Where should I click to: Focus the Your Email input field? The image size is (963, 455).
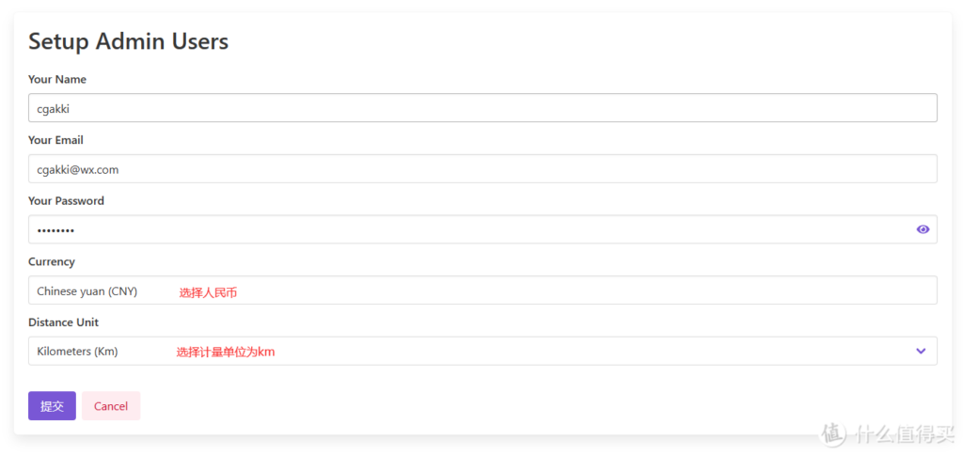point(470,169)
